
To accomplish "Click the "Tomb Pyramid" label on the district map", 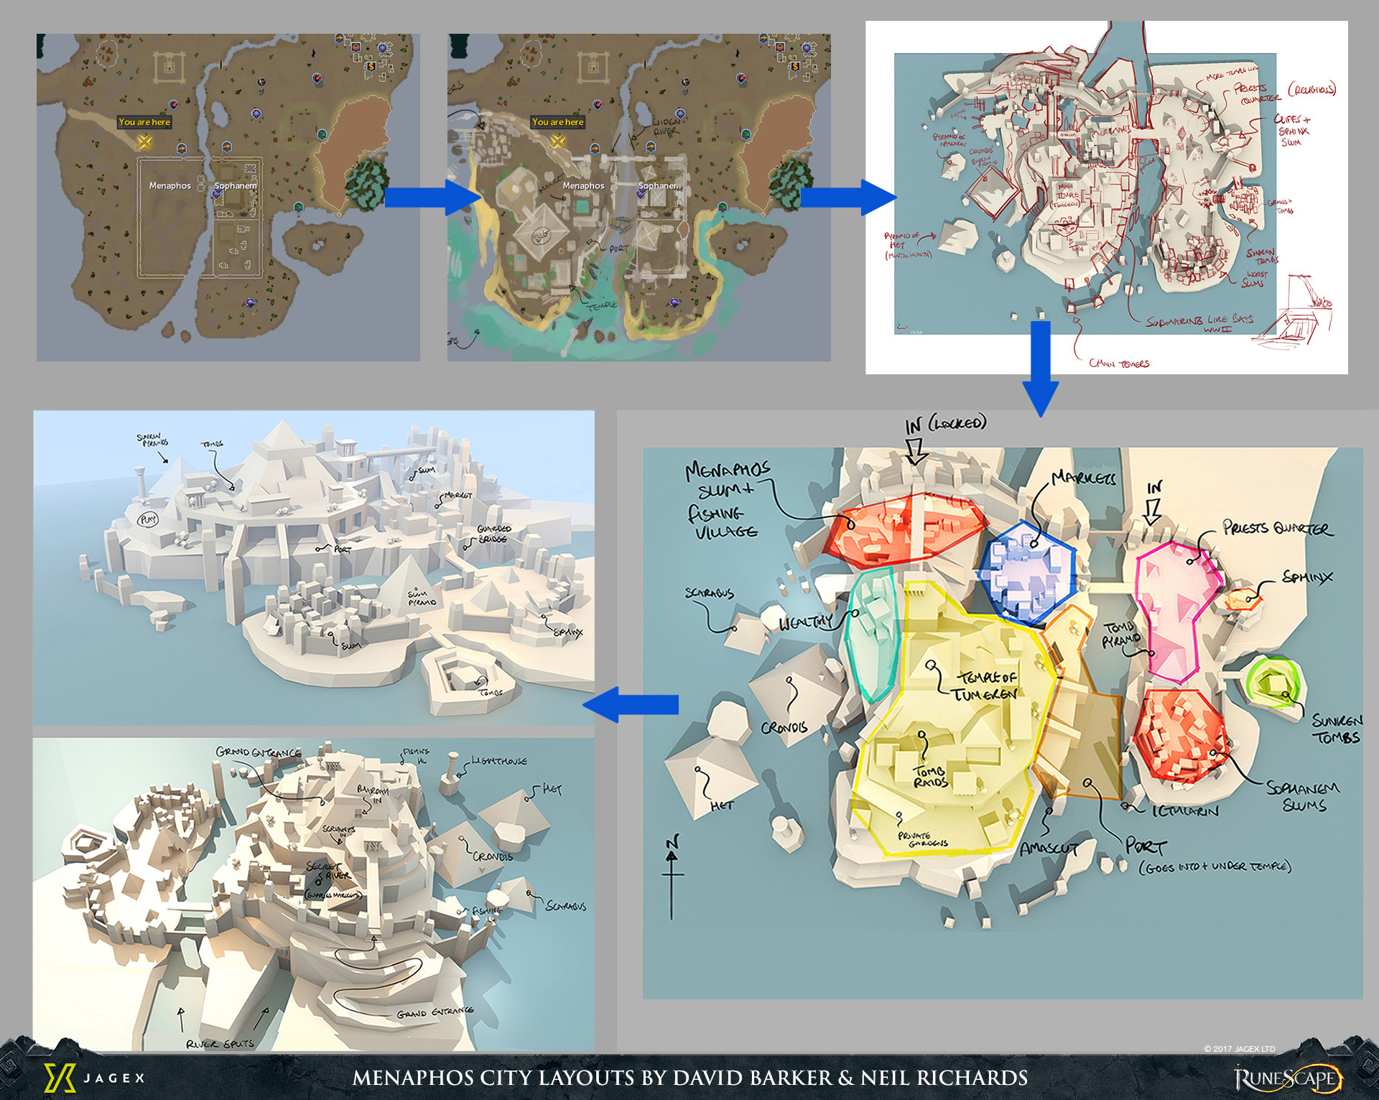I will [x=1121, y=634].
